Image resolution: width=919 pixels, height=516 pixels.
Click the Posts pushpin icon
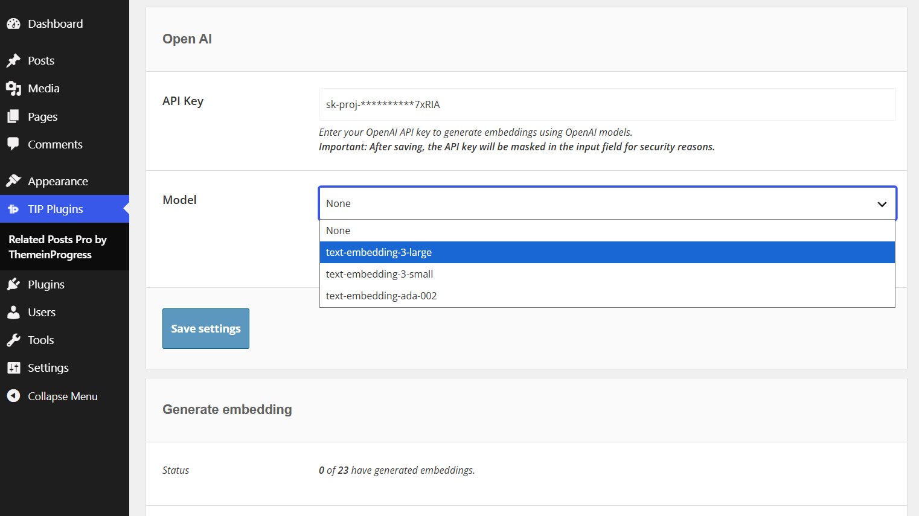pyautogui.click(x=13, y=60)
